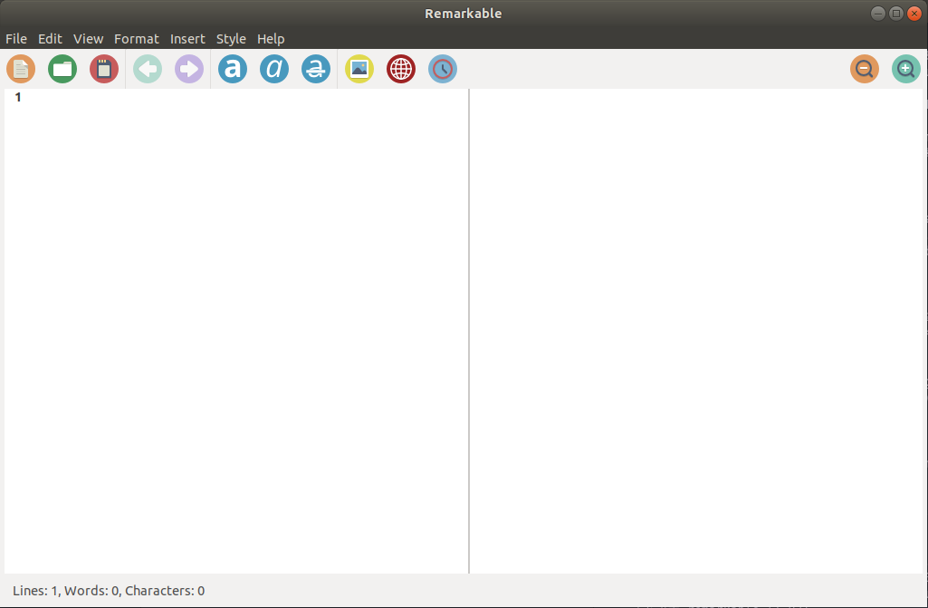Close the Remarkable window

pos(914,14)
